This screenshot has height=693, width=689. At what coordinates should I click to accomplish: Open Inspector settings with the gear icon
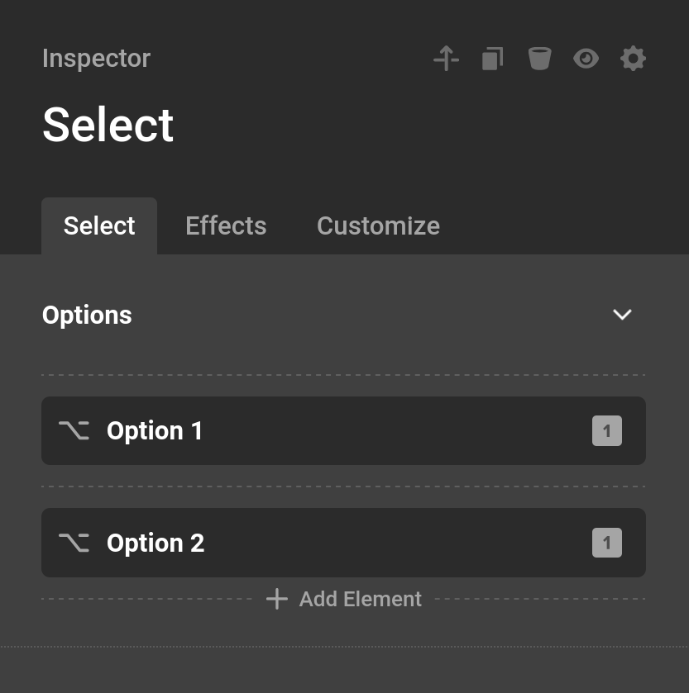point(633,58)
